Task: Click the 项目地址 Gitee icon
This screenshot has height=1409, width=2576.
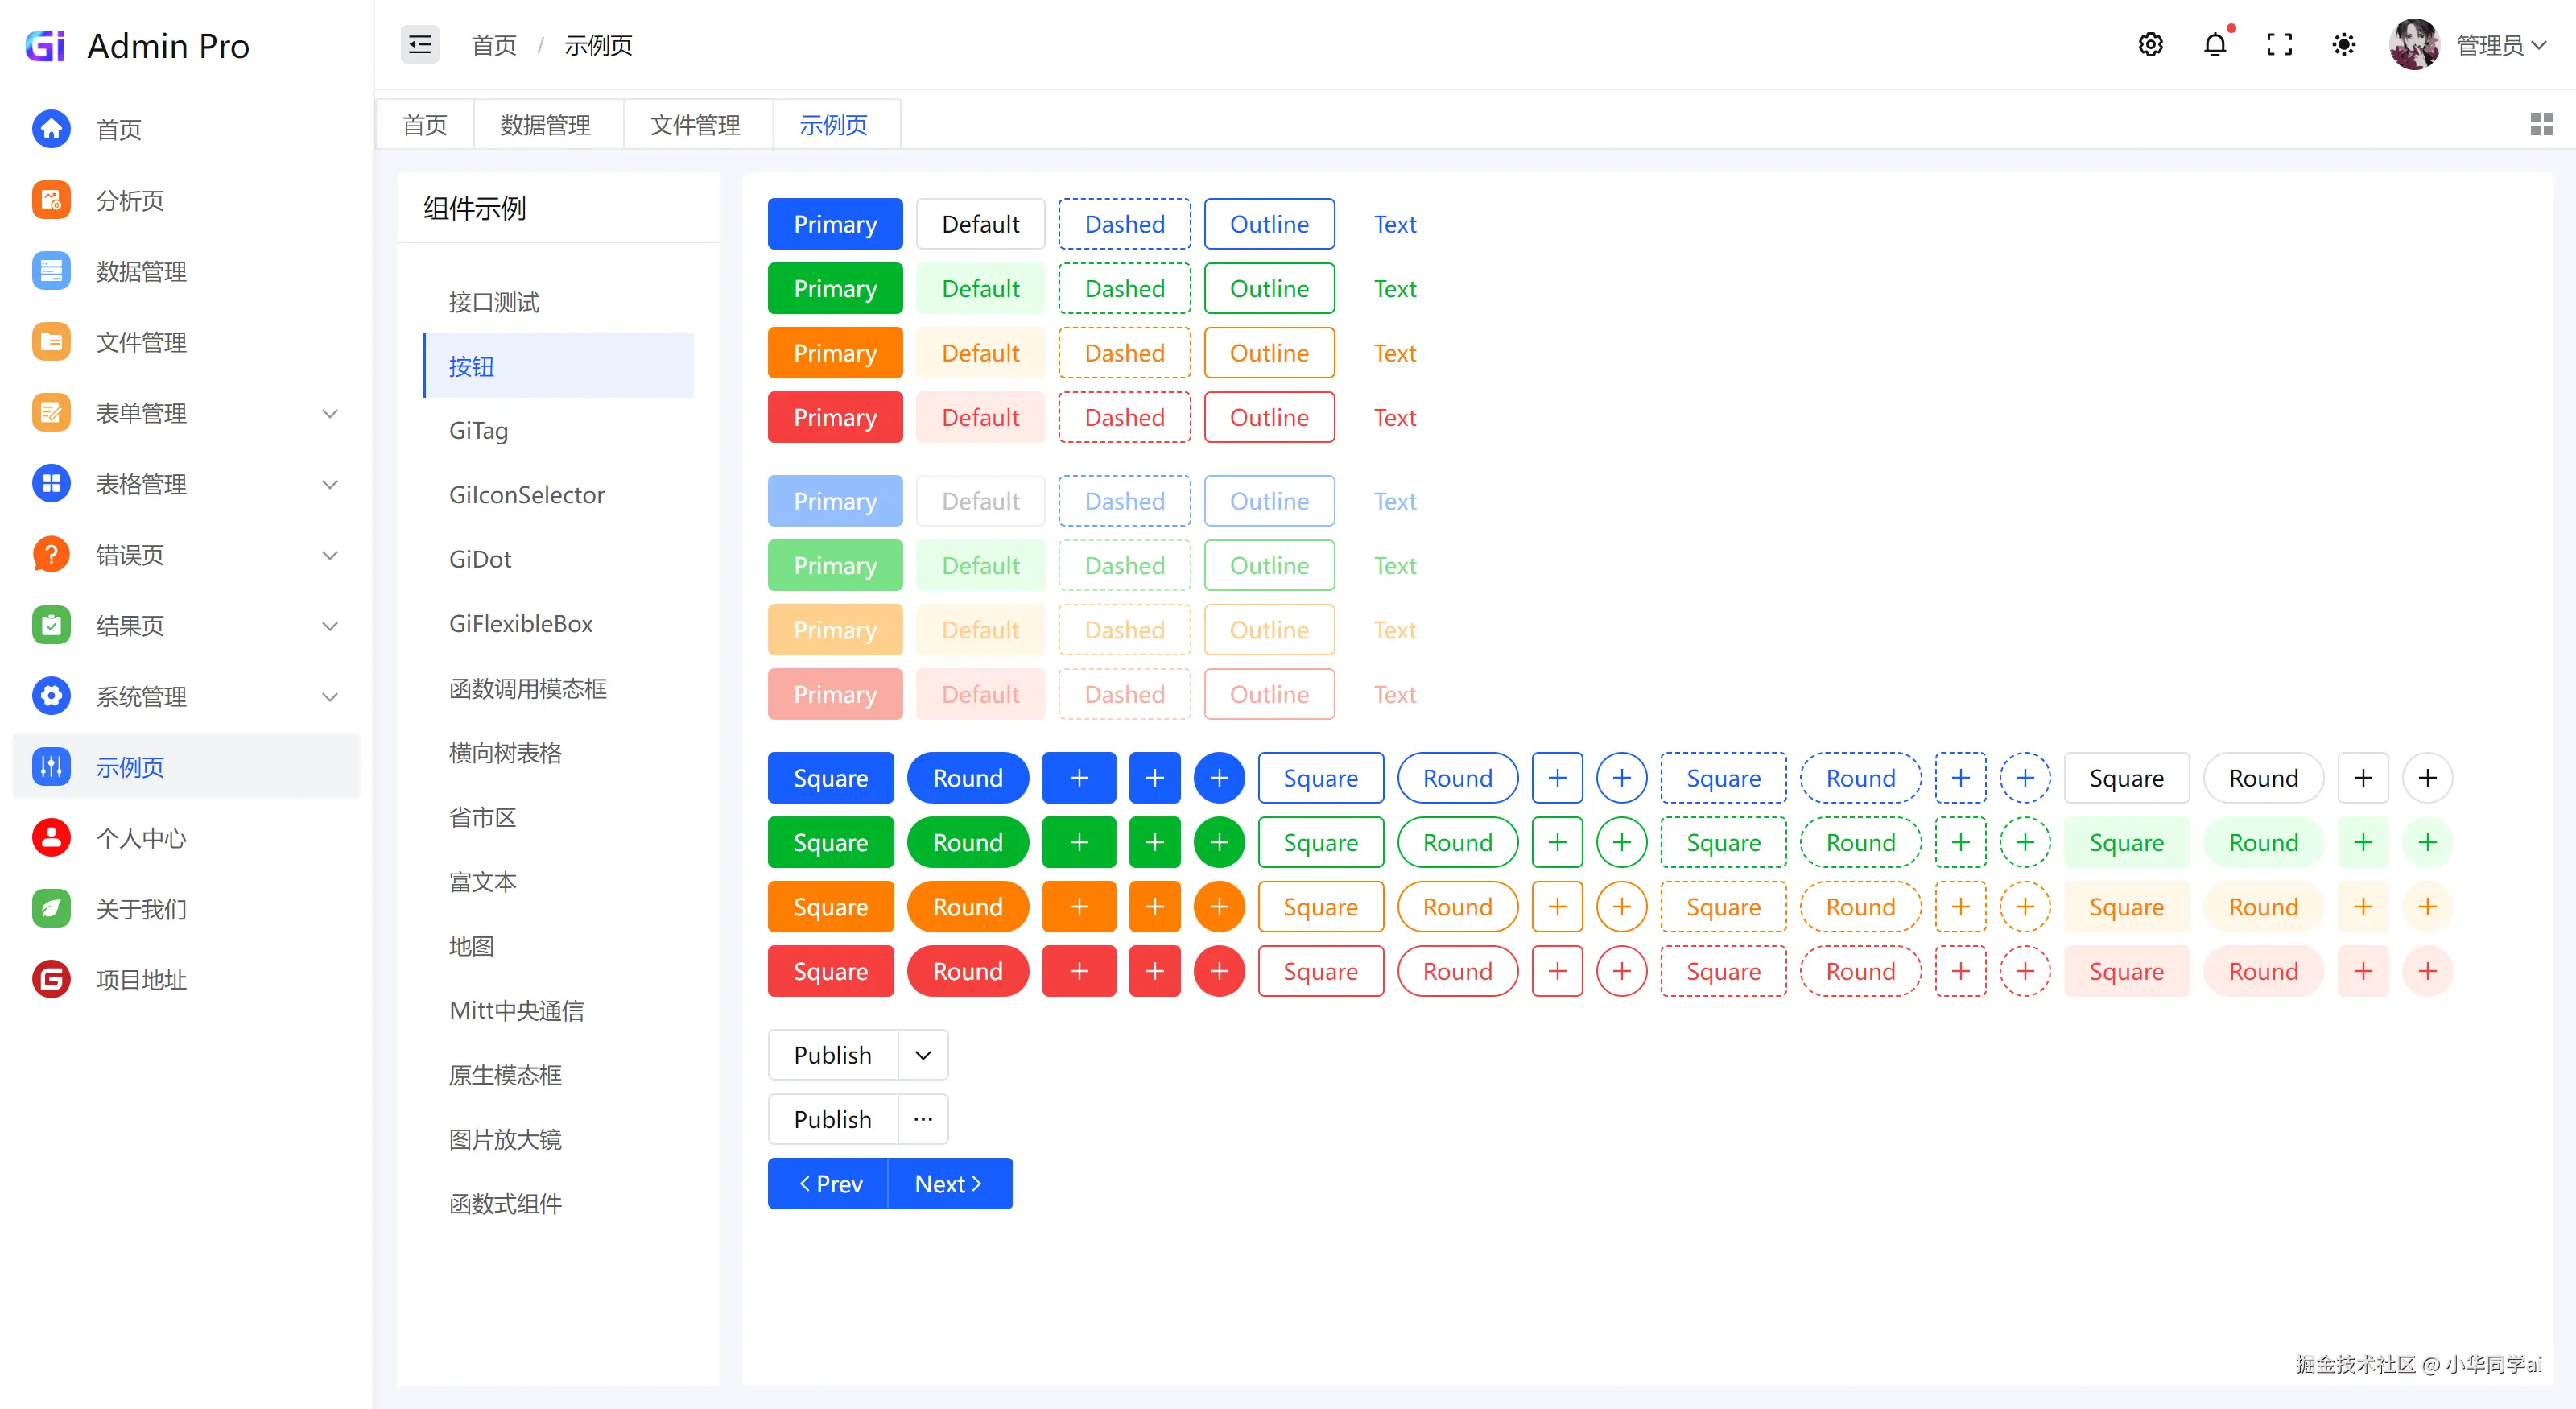Action: [x=51, y=979]
